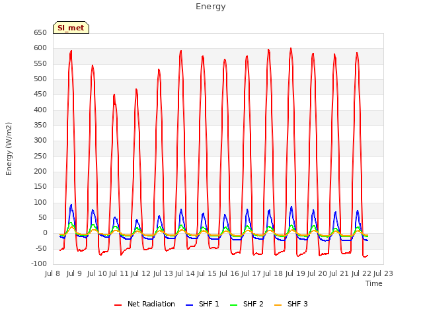This screenshot has height=317, width=423.
Task: Click the 350 y-axis value
Action: [40, 125]
